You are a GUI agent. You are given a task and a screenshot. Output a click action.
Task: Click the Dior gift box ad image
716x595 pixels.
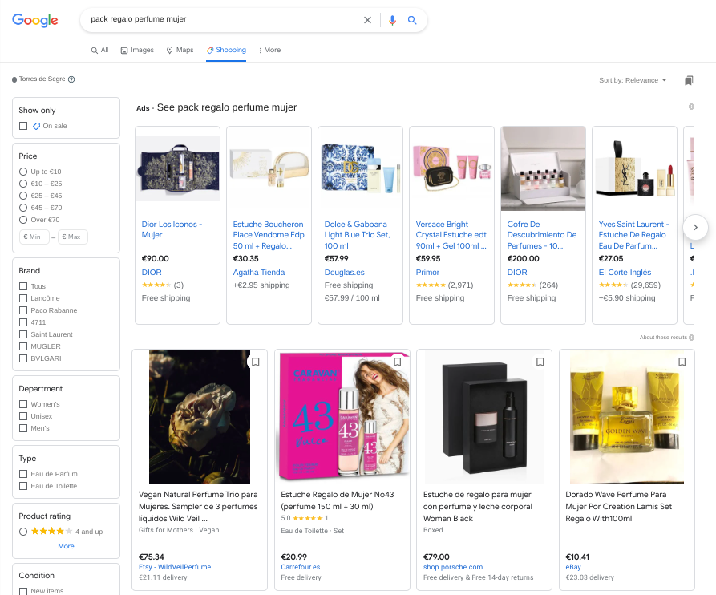pyautogui.click(x=178, y=168)
